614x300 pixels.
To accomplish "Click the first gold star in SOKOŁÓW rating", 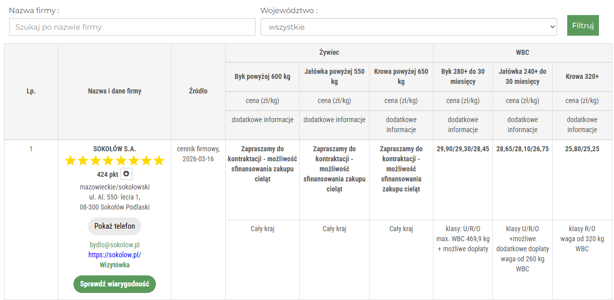I will coord(70,161).
